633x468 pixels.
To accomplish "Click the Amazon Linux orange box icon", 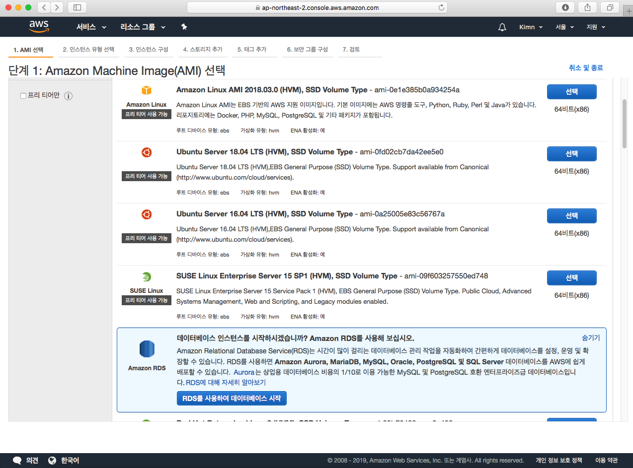I will tap(146, 90).
